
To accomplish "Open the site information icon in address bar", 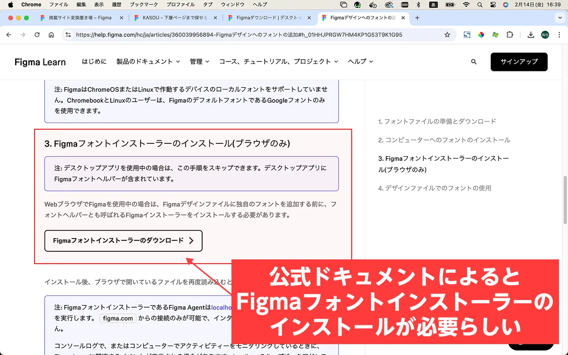I will tap(68, 35).
